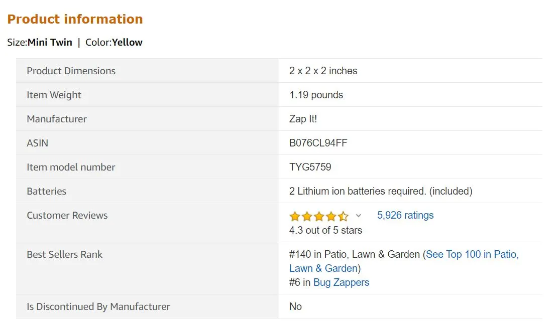Go to the Bug Zappers category link
This screenshot has height=331, width=560.
coord(341,282)
